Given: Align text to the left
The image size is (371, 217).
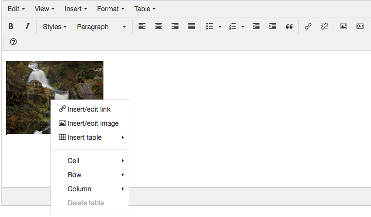Looking at the screenshot, I should tap(142, 27).
